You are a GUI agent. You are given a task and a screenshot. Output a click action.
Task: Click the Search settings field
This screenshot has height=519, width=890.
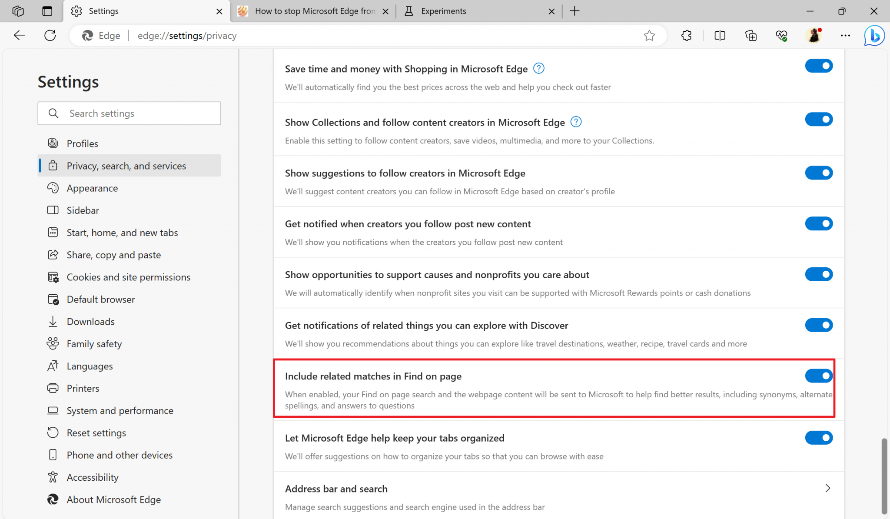129,113
